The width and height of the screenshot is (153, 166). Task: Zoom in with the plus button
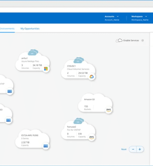140,149
